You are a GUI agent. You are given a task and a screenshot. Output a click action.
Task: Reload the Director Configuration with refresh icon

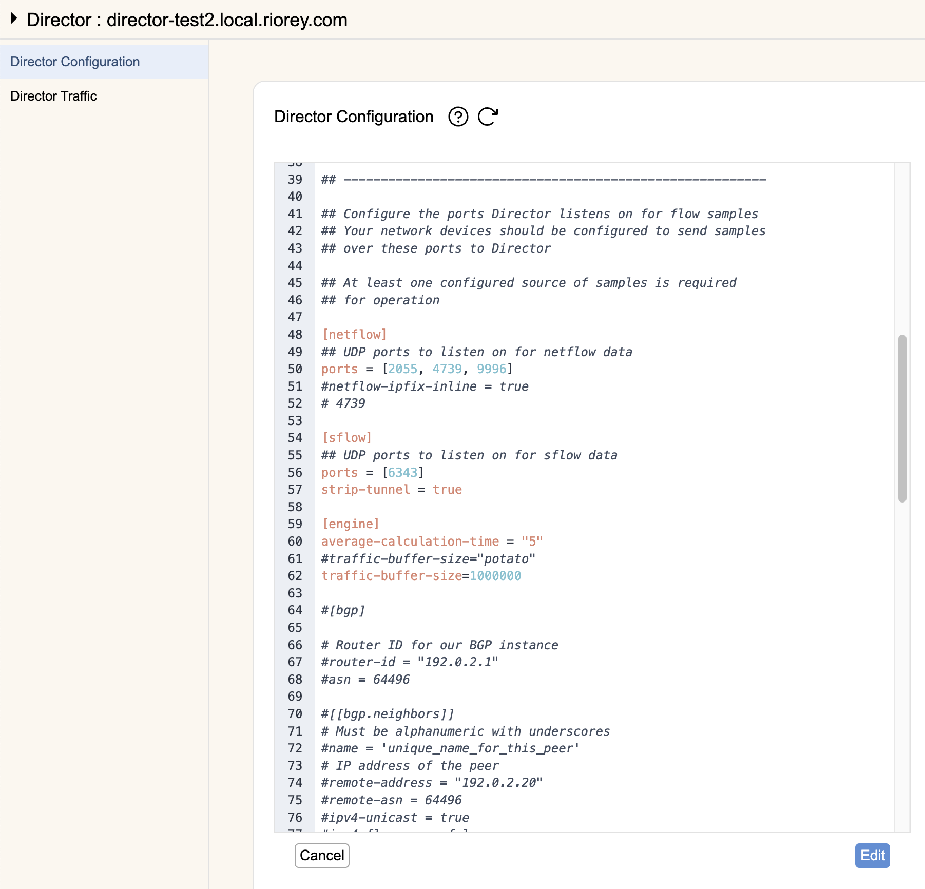(488, 117)
